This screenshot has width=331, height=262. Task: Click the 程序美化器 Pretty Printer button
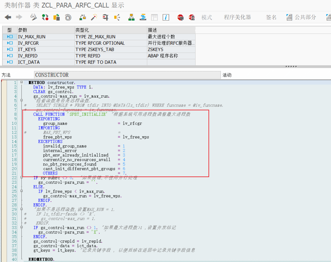(238, 17)
